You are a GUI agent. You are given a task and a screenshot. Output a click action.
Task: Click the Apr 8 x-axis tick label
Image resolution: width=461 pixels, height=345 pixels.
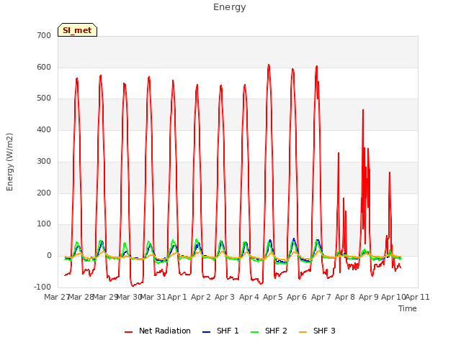pos(345,297)
